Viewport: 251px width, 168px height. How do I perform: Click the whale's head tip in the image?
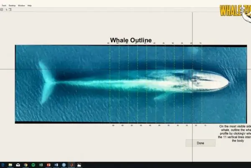(x=227, y=82)
